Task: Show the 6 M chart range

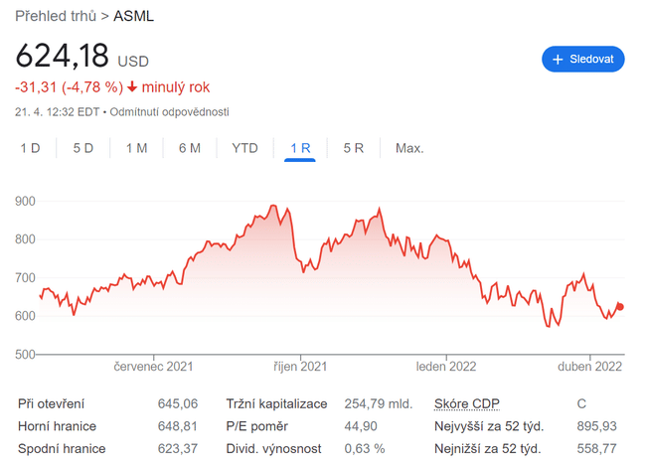Action: point(190,148)
